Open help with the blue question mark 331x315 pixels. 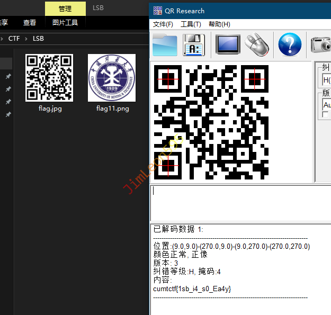click(290, 45)
